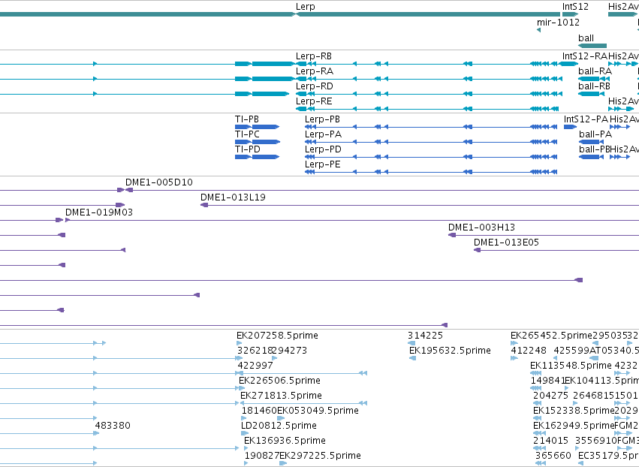639x467 pixels.
Task: Select the Lerp-PA protein label
Action: pos(323,134)
